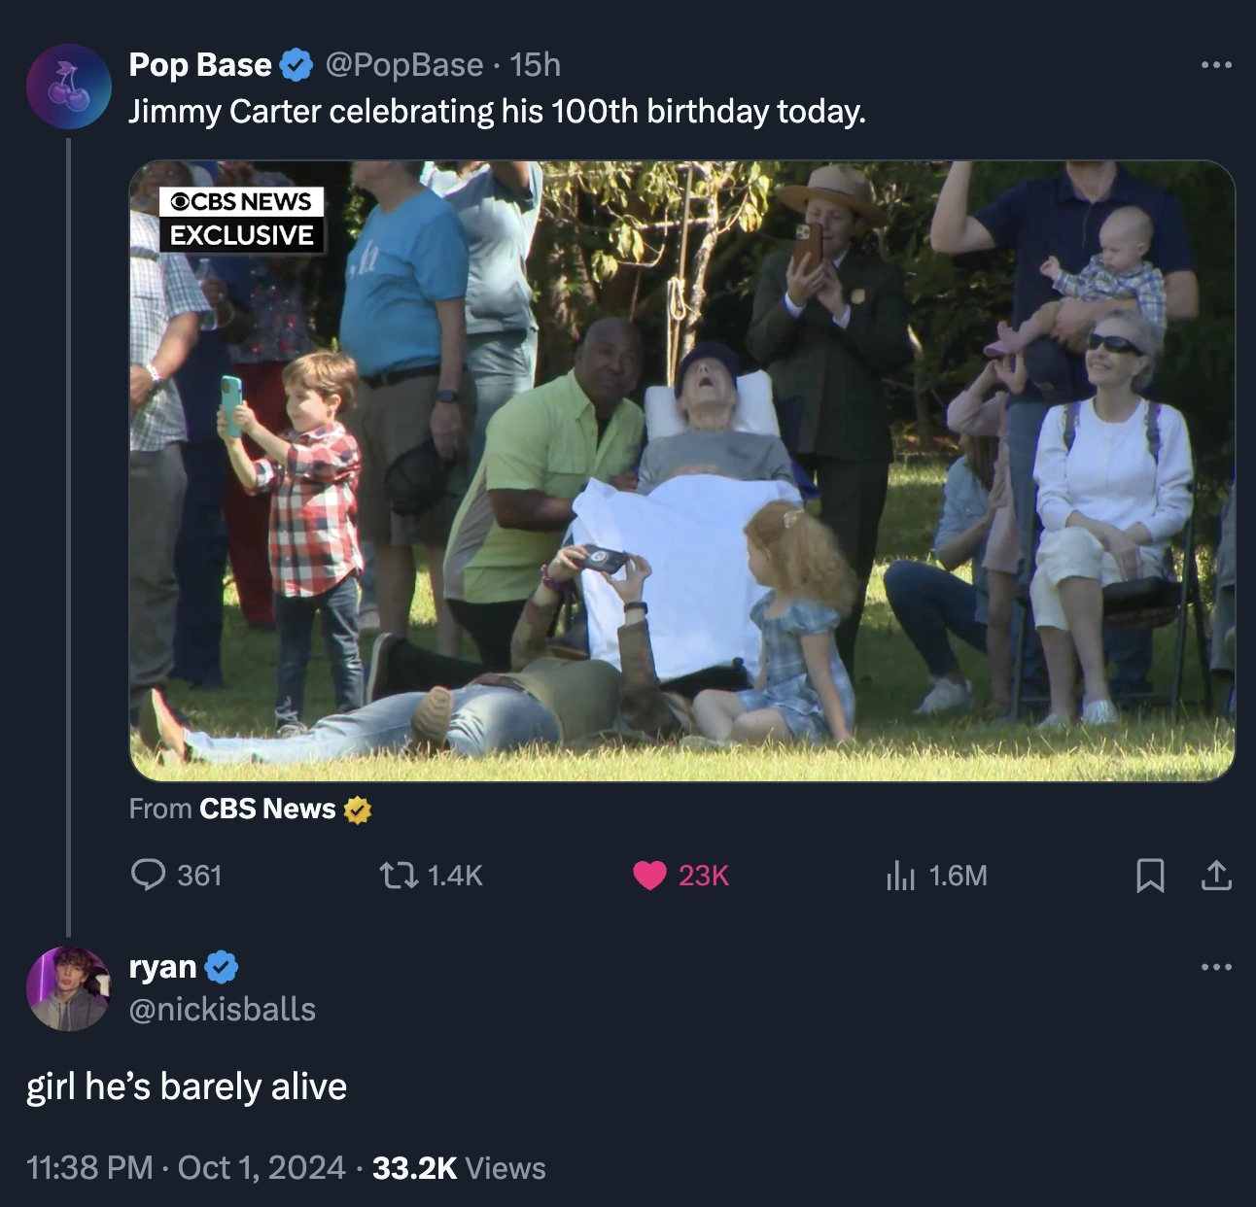Viewport: 1256px width, 1207px height.
Task: Bookmark the Pop Base tweet
Action: (x=1150, y=876)
